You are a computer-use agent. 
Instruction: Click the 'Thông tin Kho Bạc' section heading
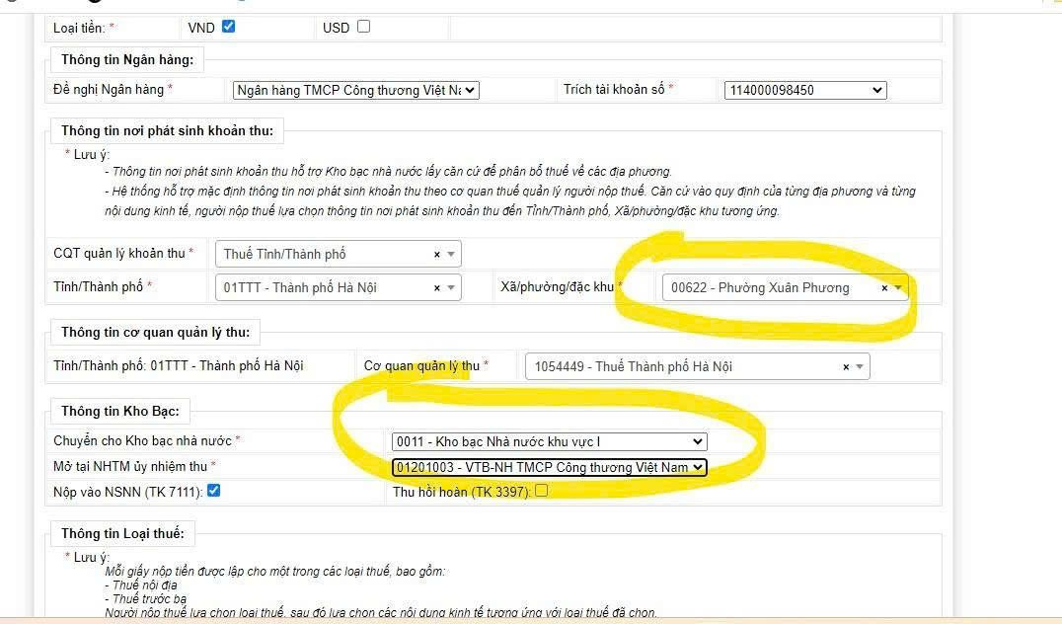[114, 411]
